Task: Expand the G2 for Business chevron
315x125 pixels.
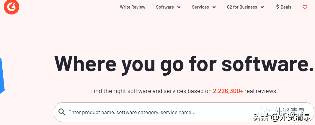Action: pos(262,7)
